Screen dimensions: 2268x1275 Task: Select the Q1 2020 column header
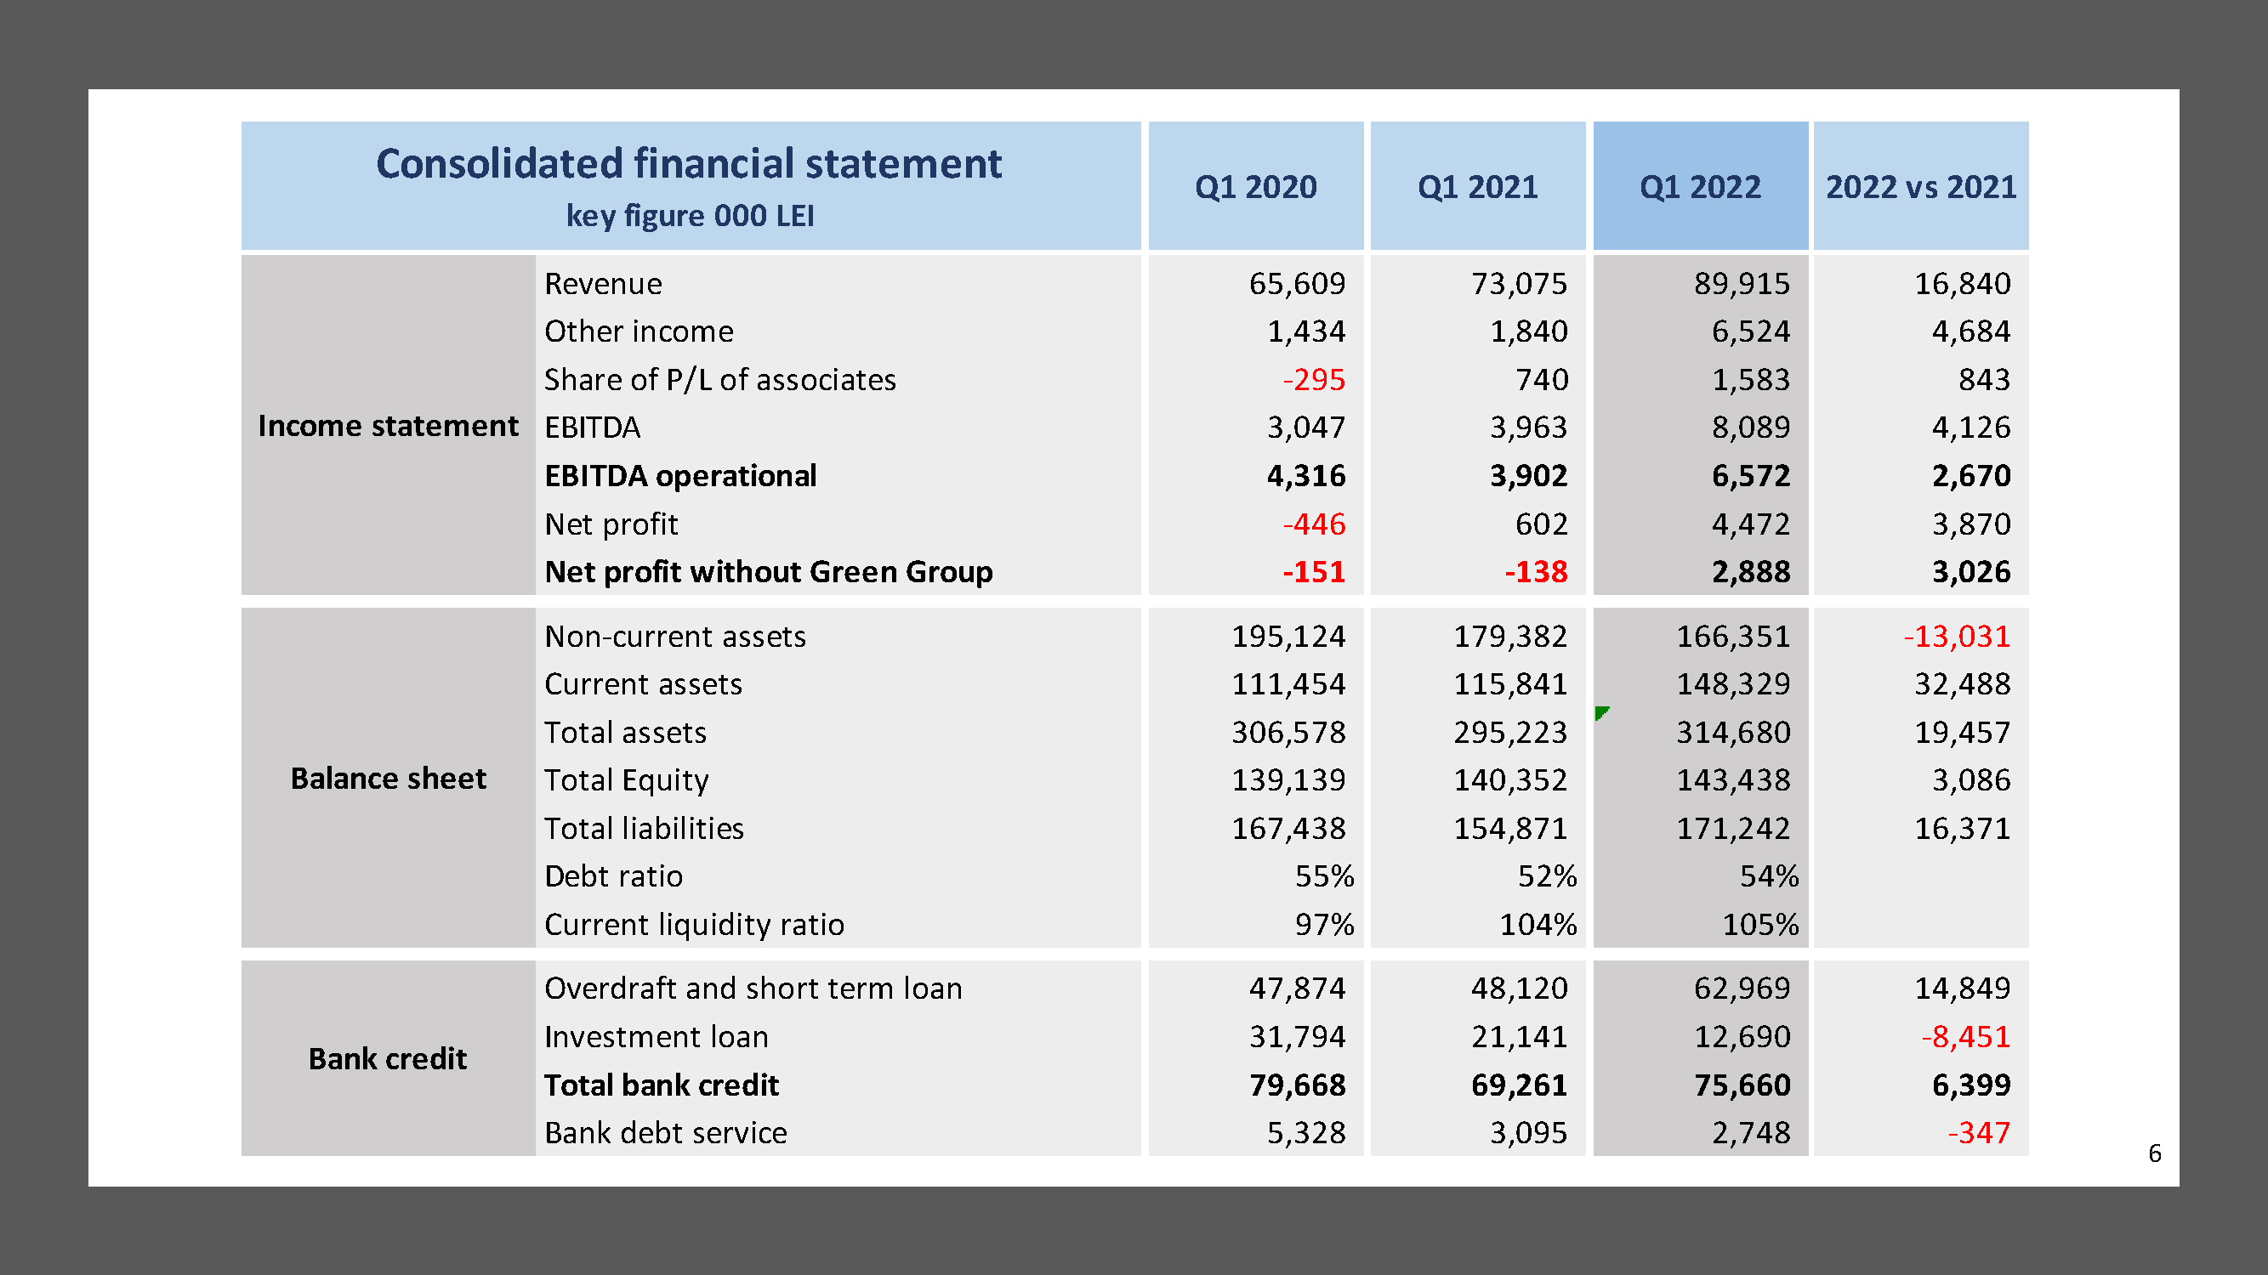(1255, 186)
